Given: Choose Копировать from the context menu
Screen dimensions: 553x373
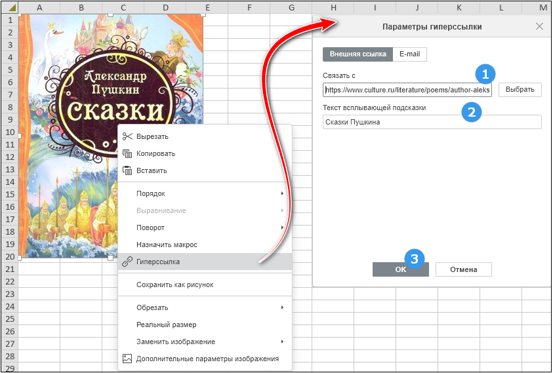Looking at the screenshot, I should [156, 153].
